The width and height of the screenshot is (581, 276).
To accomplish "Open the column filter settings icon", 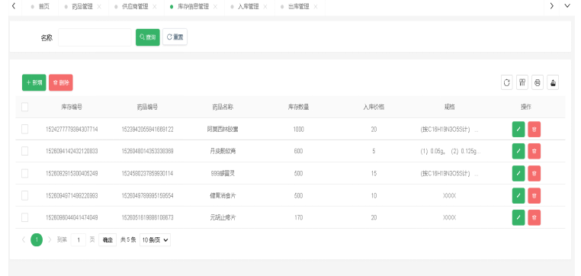I will coord(522,82).
